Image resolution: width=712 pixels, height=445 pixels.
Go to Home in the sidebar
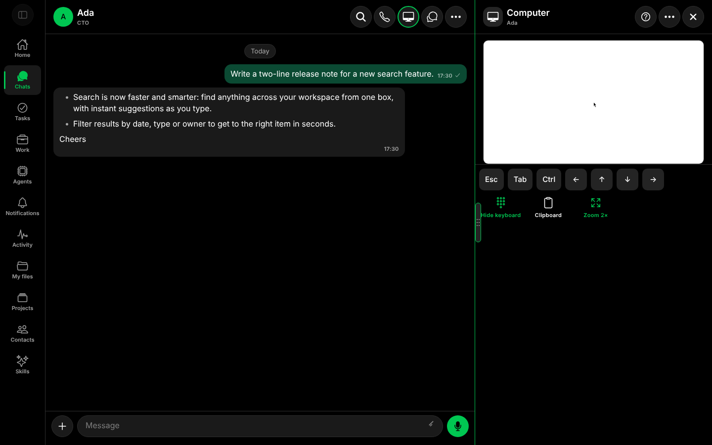22,48
